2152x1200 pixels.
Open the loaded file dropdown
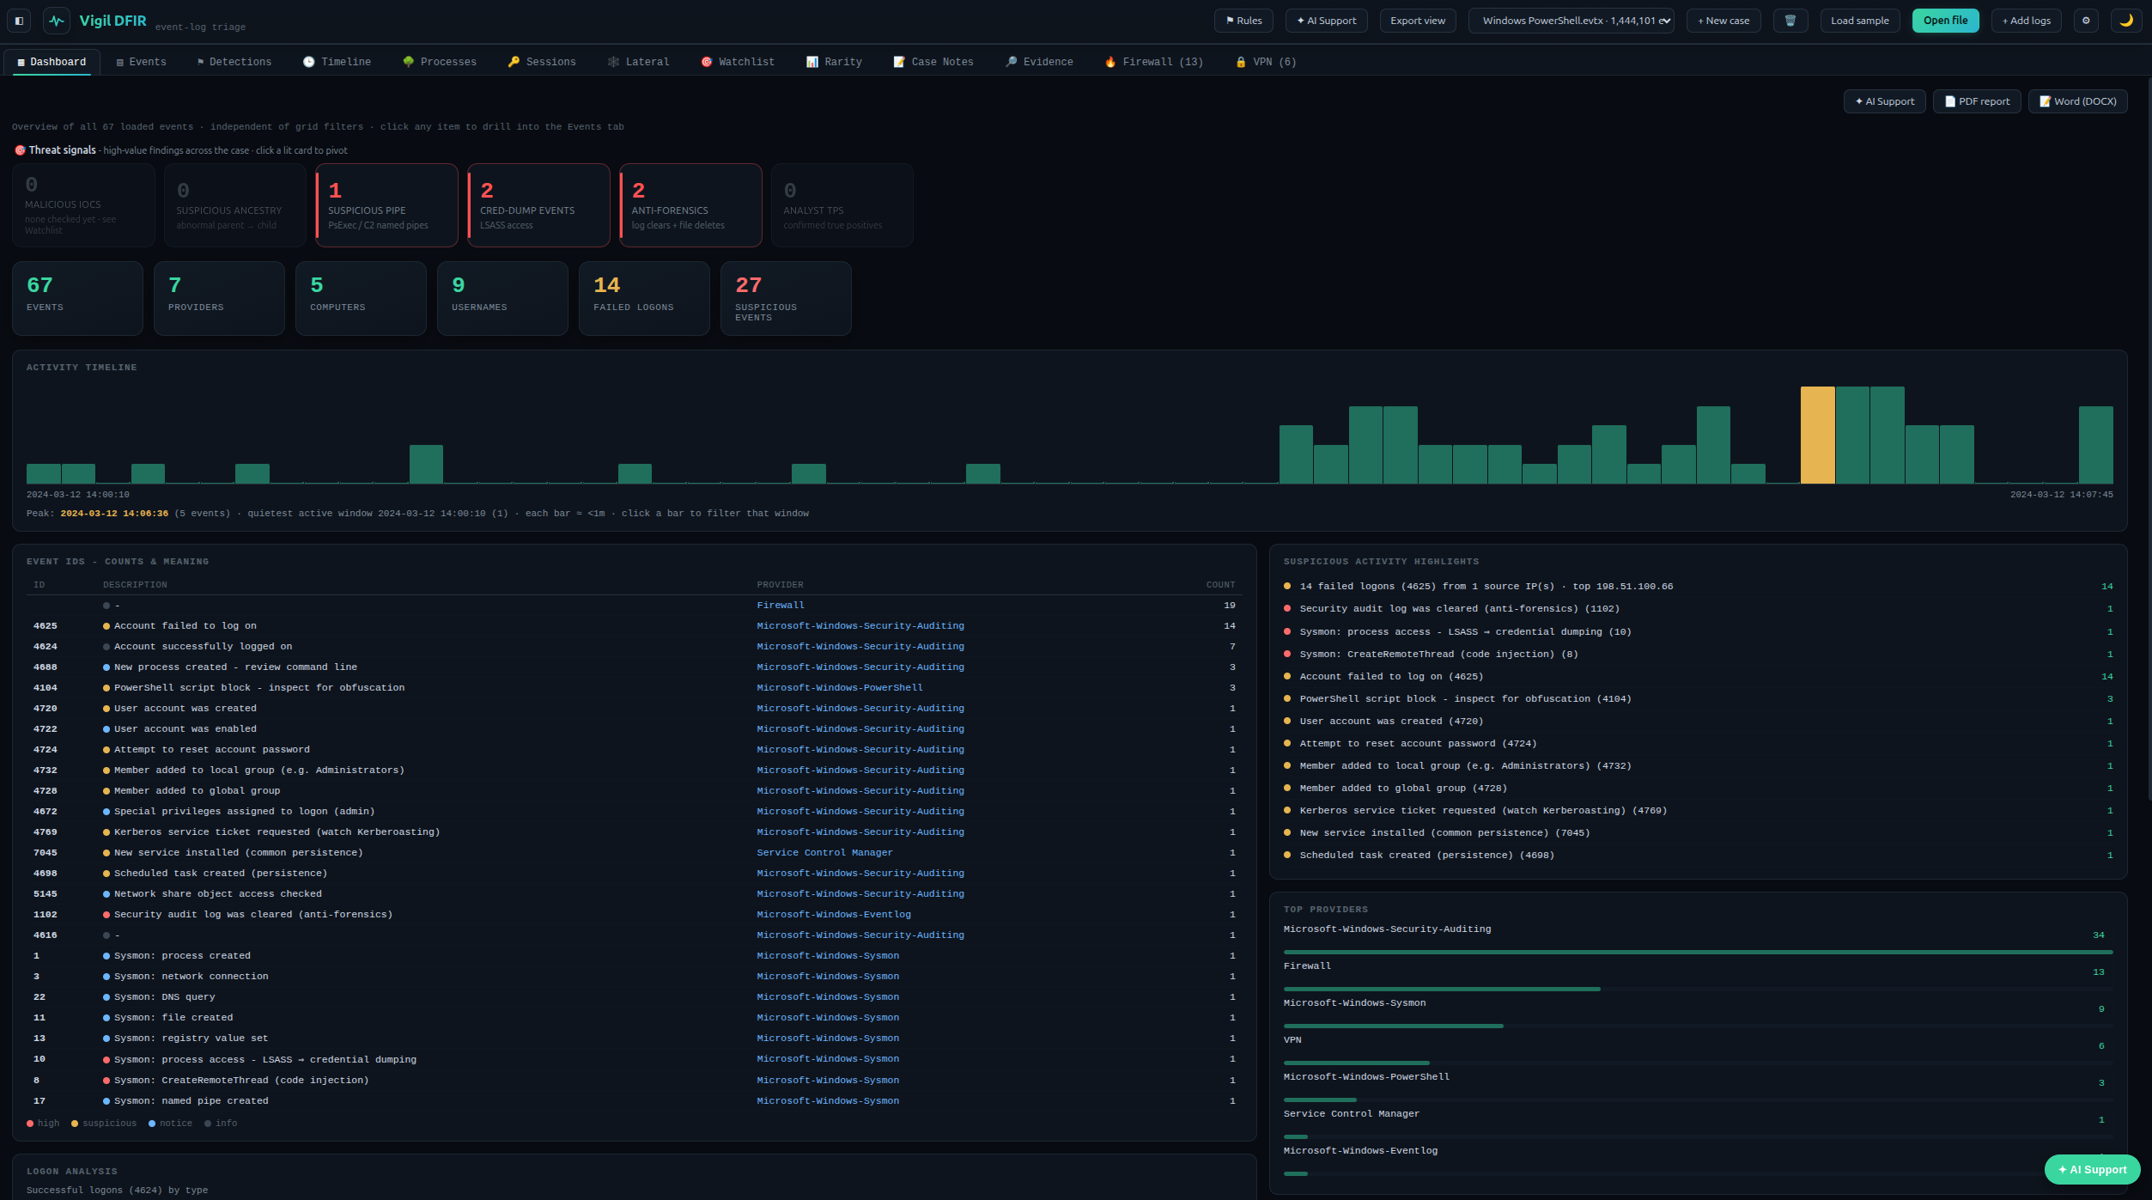tap(1571, 21)
